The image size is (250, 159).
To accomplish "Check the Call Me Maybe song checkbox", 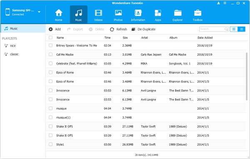I will 50,54.
